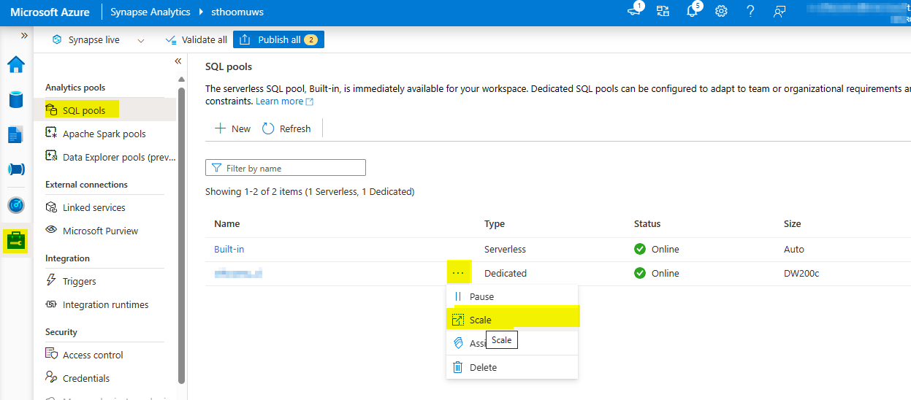Image resolution: width=911 pixels, height=400 pixels.
Task: Open the Synapse live dropdown
Action: [x=98, y=39]
